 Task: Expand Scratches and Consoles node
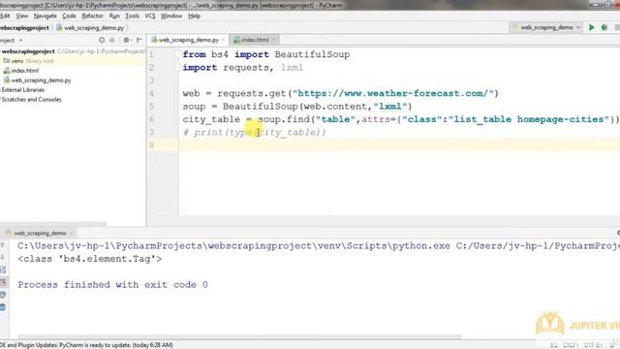[31, 99]
